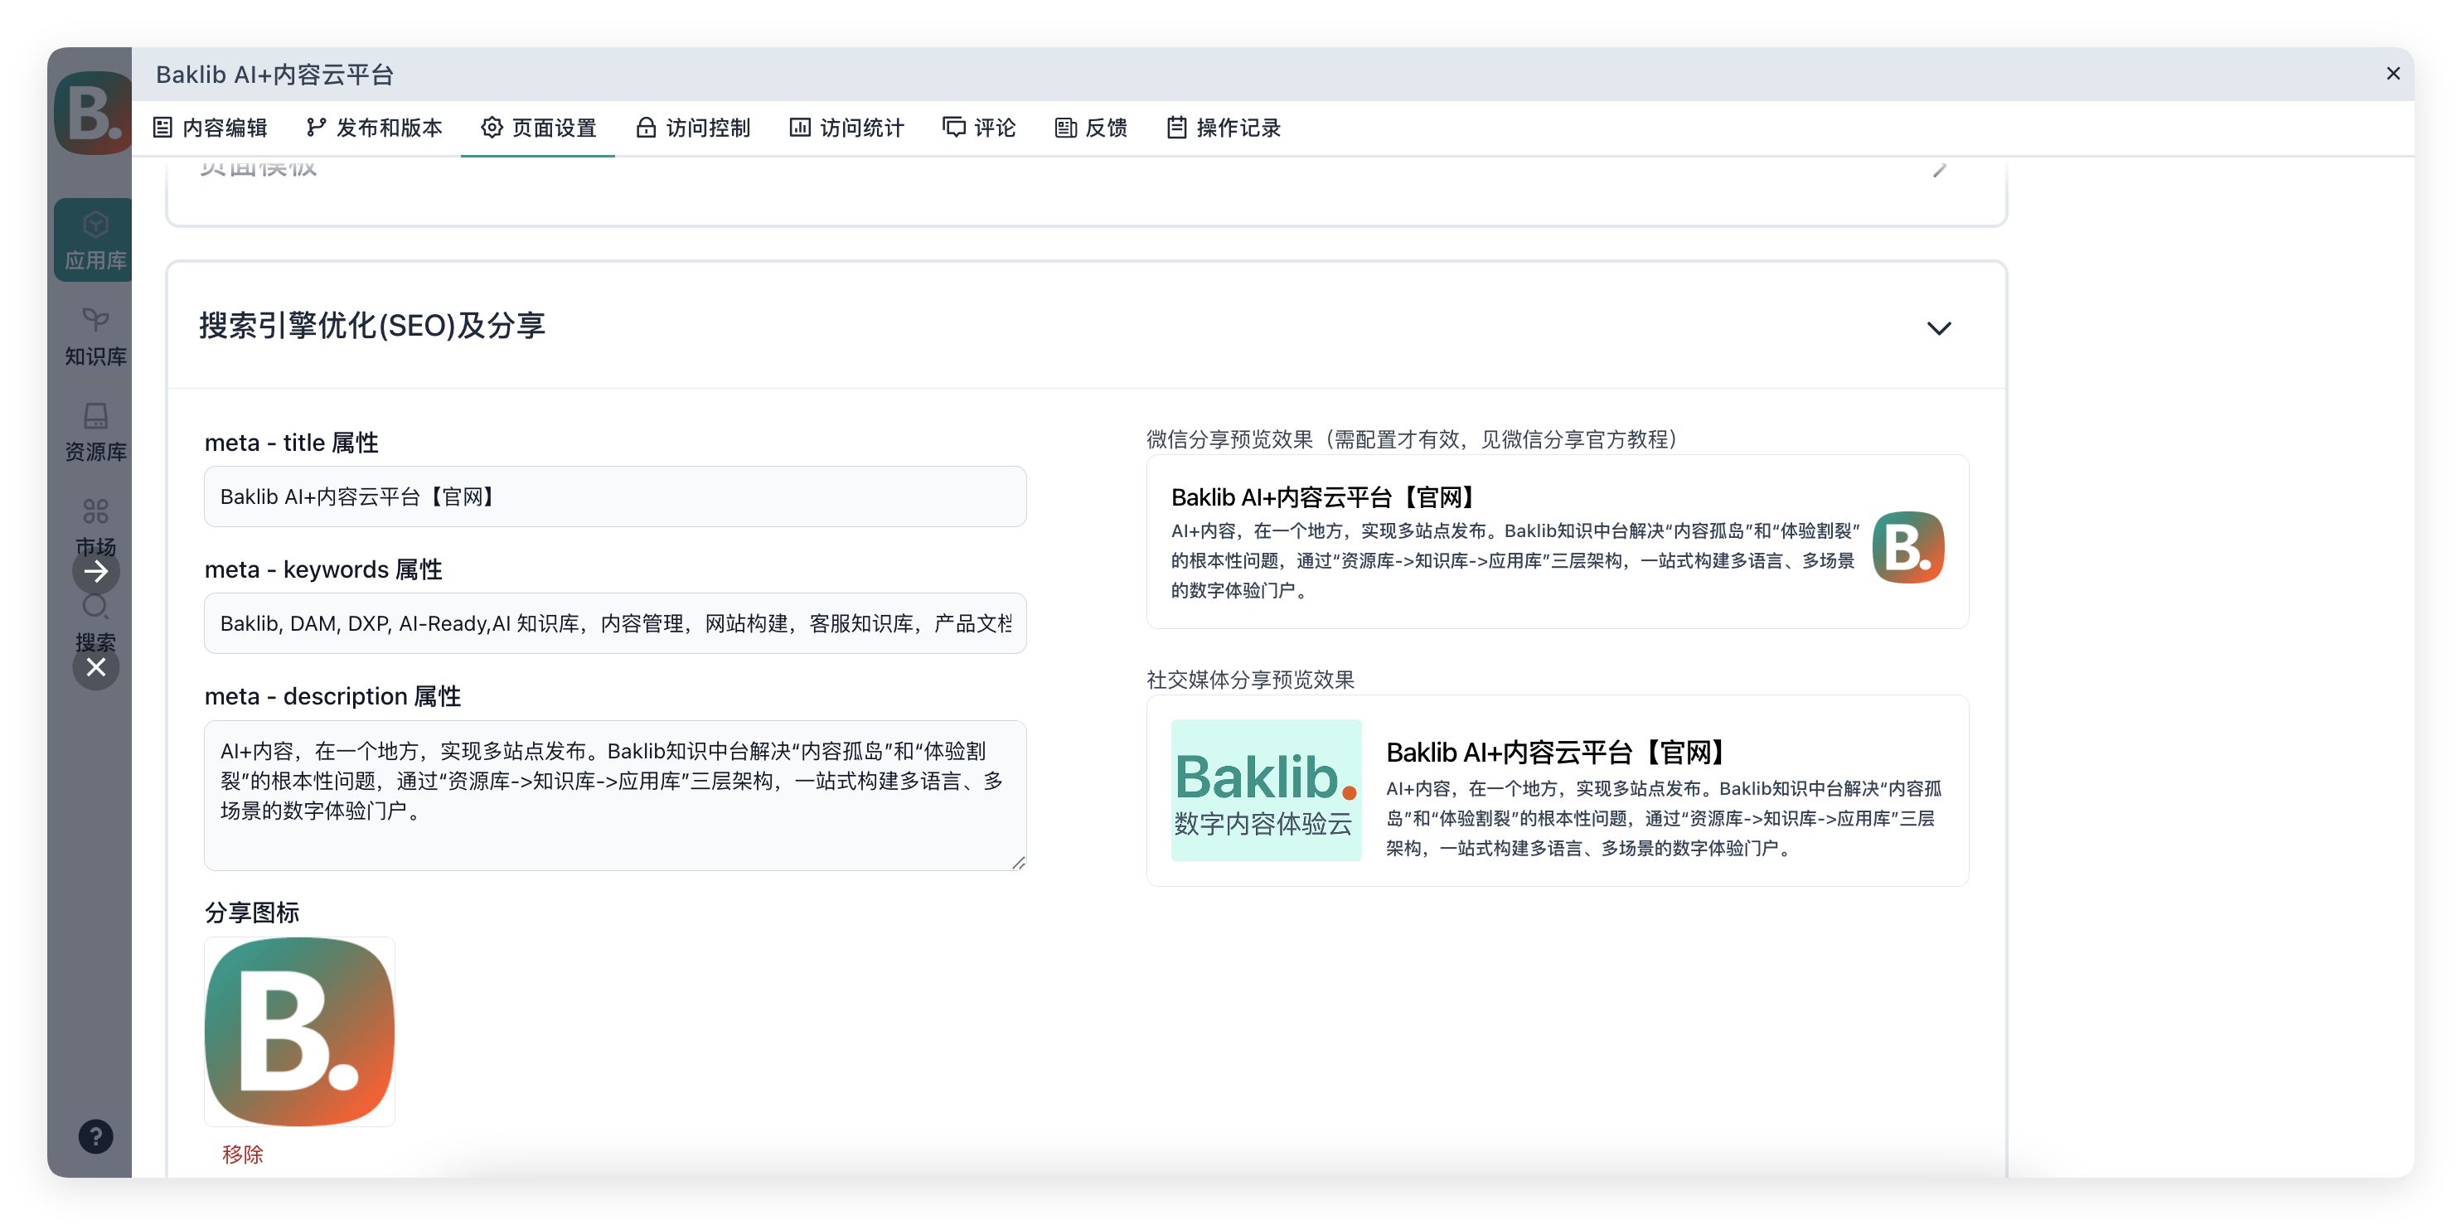Click the share icon B thumbnail
Image resolution: width=2462 pixels, height=1225 pixels.
pos(299,1031)
